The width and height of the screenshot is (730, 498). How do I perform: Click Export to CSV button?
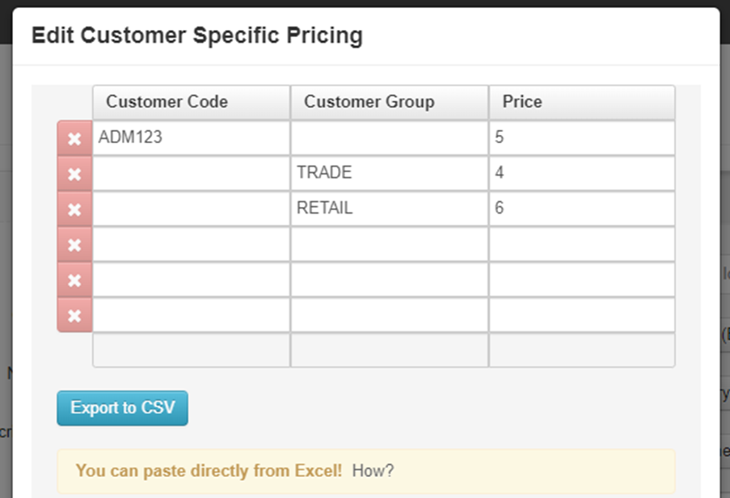coord(122,407)
